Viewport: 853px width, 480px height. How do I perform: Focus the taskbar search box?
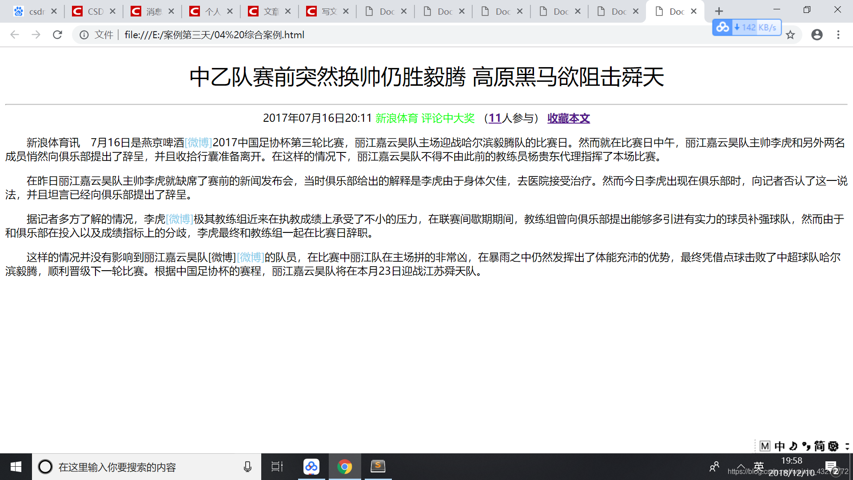pyautogui.click(x=147, y=467)
